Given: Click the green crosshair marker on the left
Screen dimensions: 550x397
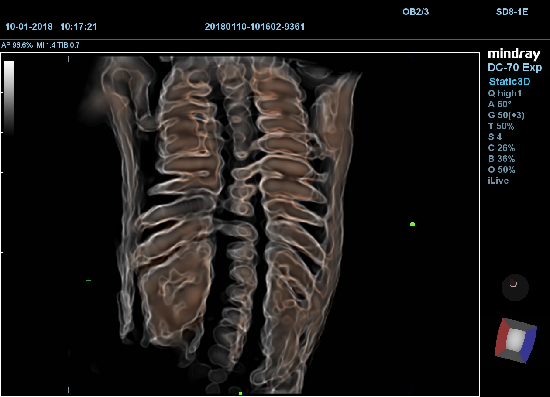Looking at the screenshot, I should pyautogui.click(x=89, y=280).
